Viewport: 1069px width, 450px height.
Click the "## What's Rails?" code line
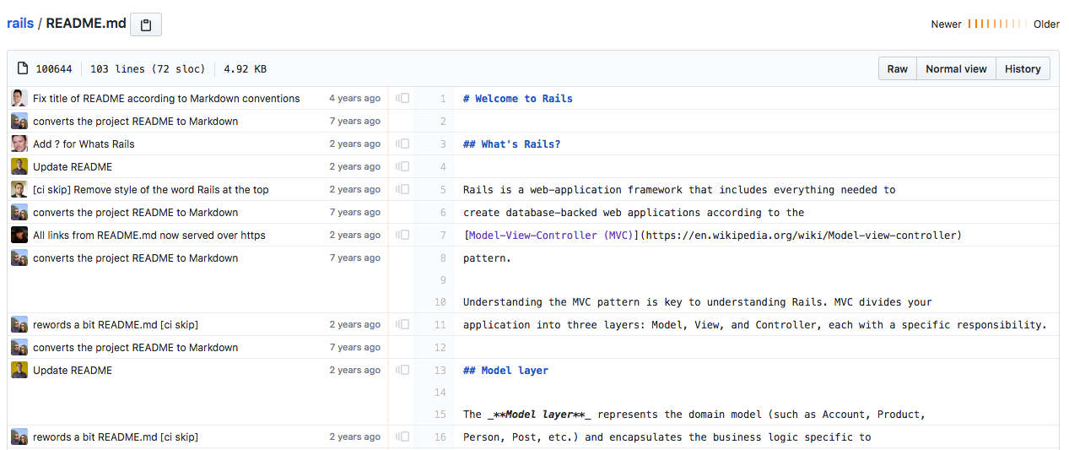(x=512, y=144)
